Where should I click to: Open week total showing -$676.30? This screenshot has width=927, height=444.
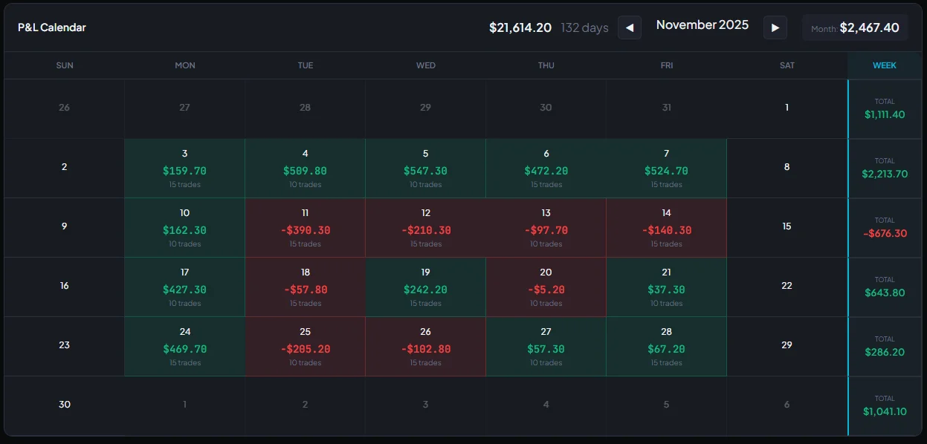point(885,228)
